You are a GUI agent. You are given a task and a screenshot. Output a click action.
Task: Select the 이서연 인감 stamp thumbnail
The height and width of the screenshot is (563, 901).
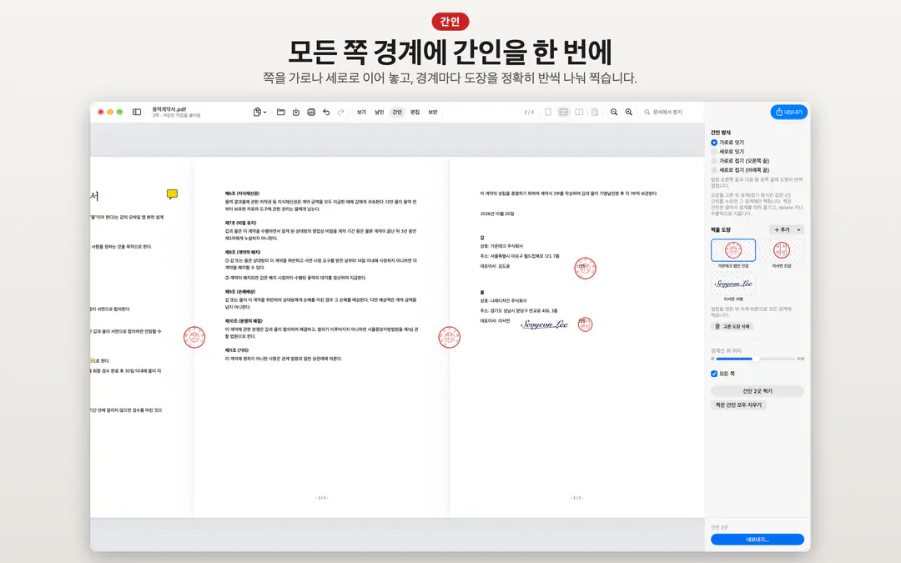point(782,250)
